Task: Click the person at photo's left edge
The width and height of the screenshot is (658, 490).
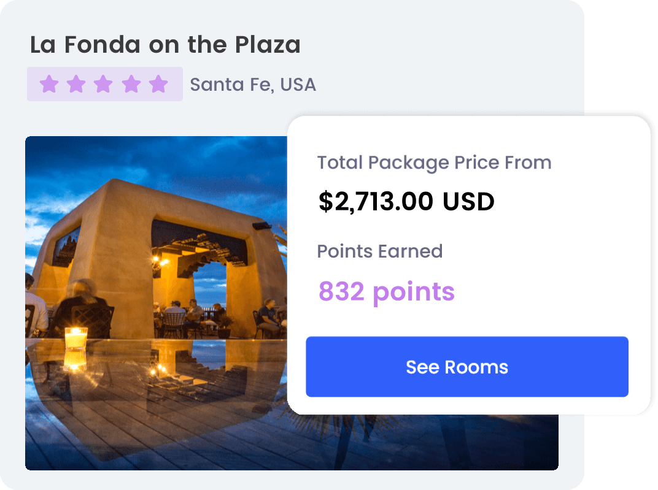Action: click(35, 307)
